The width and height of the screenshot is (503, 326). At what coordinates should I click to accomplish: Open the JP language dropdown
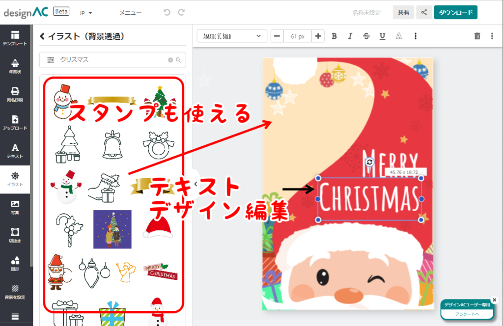tap(86, 13)
